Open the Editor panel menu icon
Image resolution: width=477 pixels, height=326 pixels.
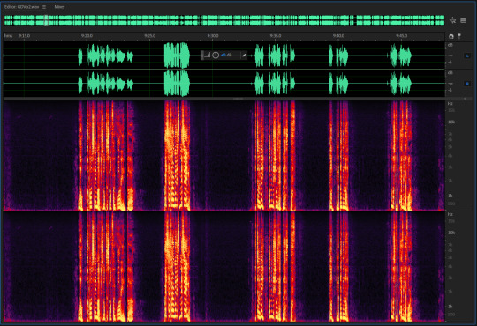pyautogui.click(x=44, y=7)
